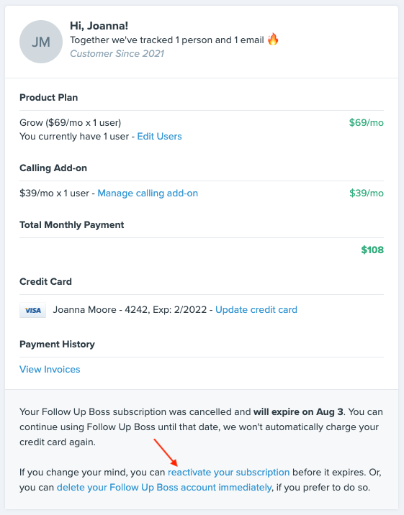
Task: Click the Credit Card heading
Action: pos(45,281)
